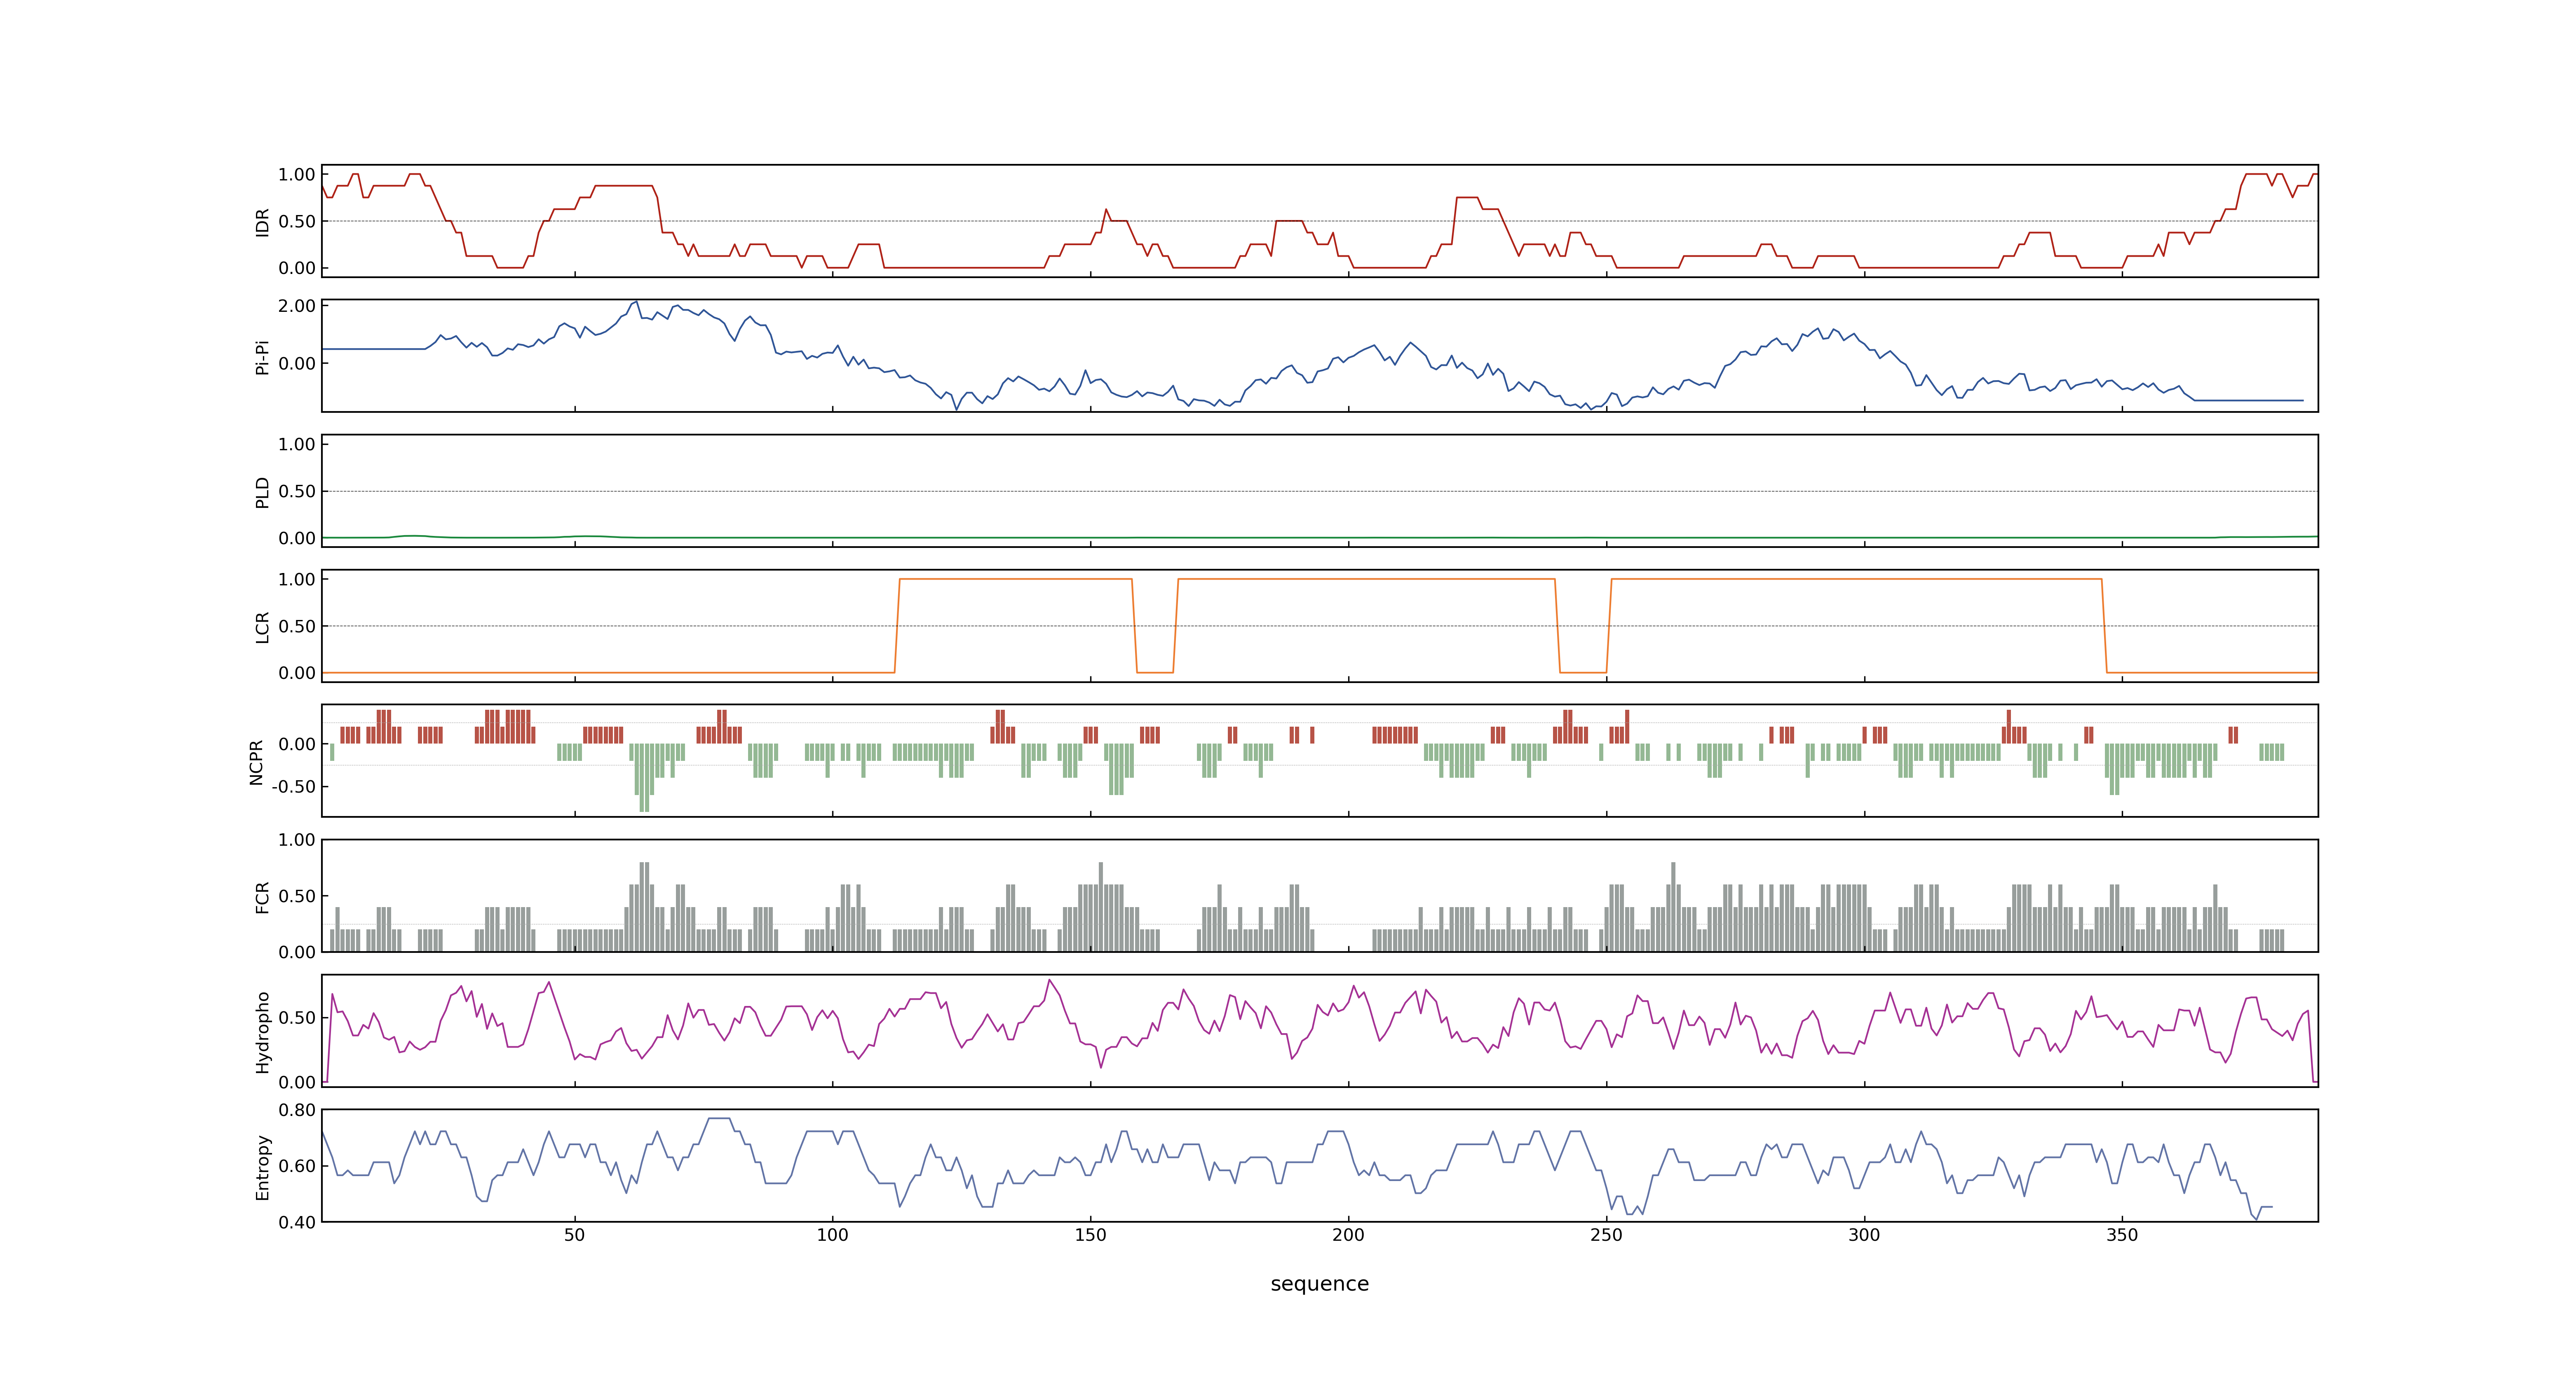Screen dimensions: 2576x1373
Task: Click the -0.50 tick on NCPR axis
Action: click(293, 786)
